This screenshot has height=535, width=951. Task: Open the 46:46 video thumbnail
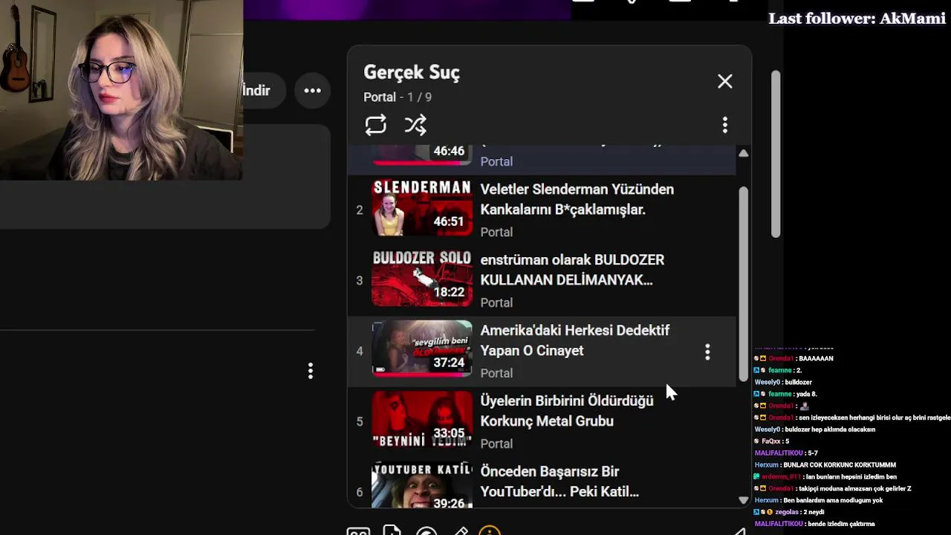point(422,155)
